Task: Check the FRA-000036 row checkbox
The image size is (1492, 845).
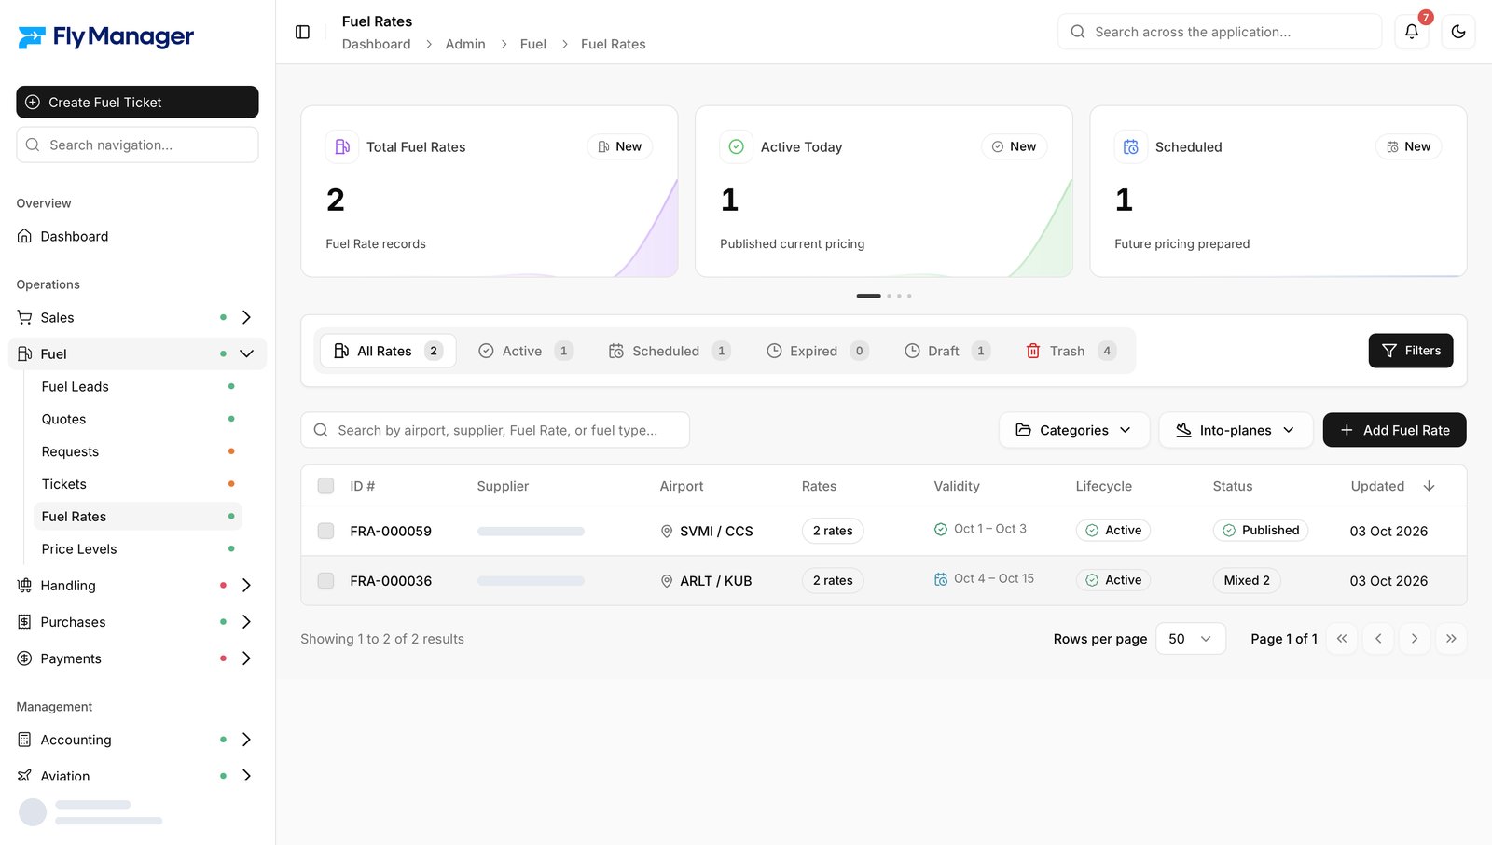Action: pos(325,580)
